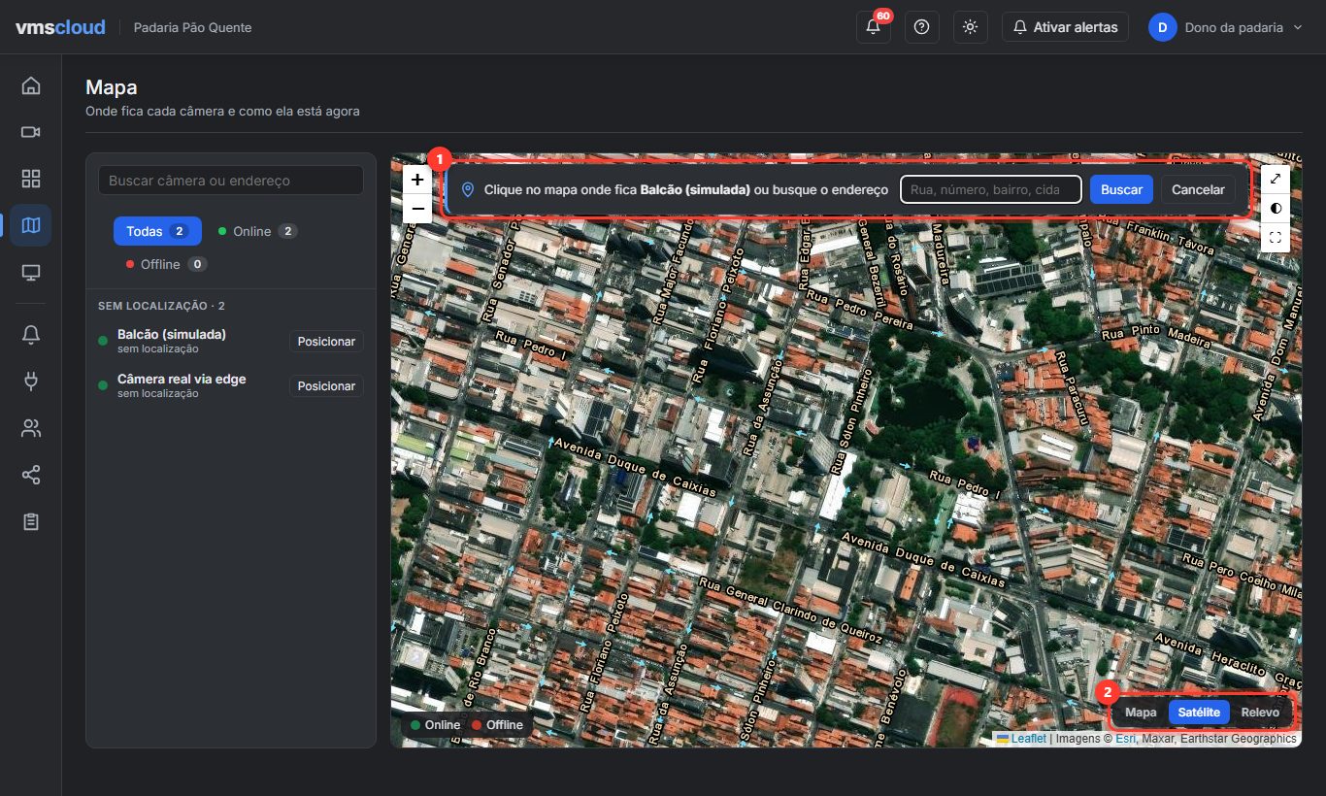This screenshot has height=796, width=1326.
Task: Open the share sidebar icon
Action: (x=31, y=475)
